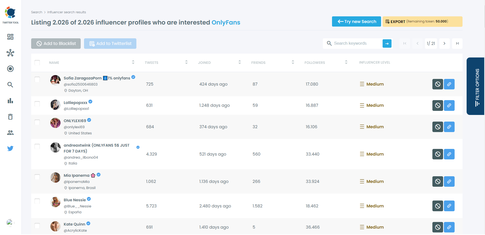Click the page indicator 1/ 21
Image resolution: width=485 pixels, height=235 pixels.
click(x=431, y=43)
